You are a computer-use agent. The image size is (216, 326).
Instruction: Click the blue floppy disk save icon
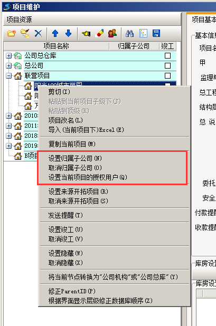[156, 33]
